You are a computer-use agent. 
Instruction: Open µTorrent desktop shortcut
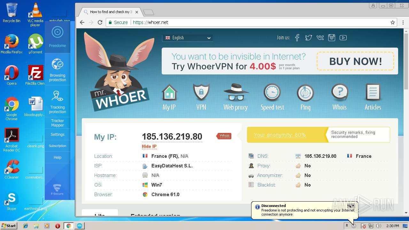[x=35, y=44]
